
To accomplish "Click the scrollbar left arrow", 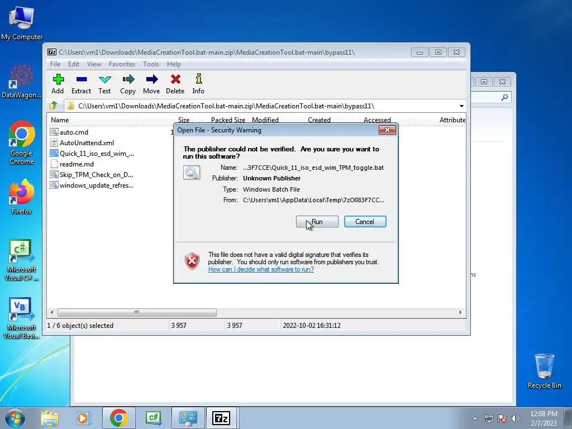I will 52,313.
